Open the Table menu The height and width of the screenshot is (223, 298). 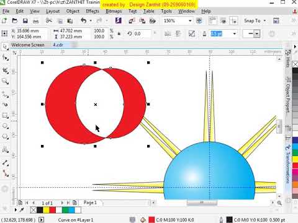149,11
